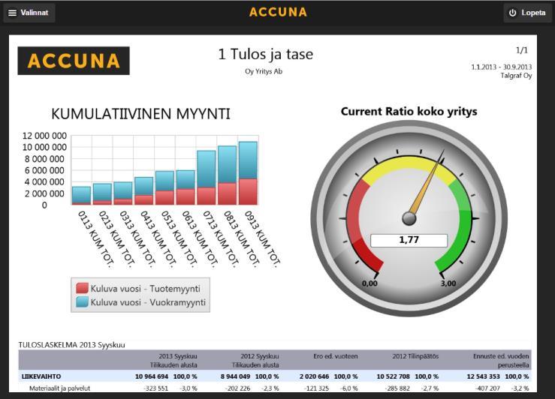Click the bar for 0413 KUM TOT.
The image size is (555, 399).
point(143,191)
